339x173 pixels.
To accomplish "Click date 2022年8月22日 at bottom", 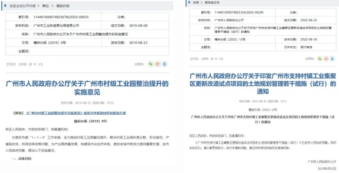I will pyautogui.click(x=327, y=168).
